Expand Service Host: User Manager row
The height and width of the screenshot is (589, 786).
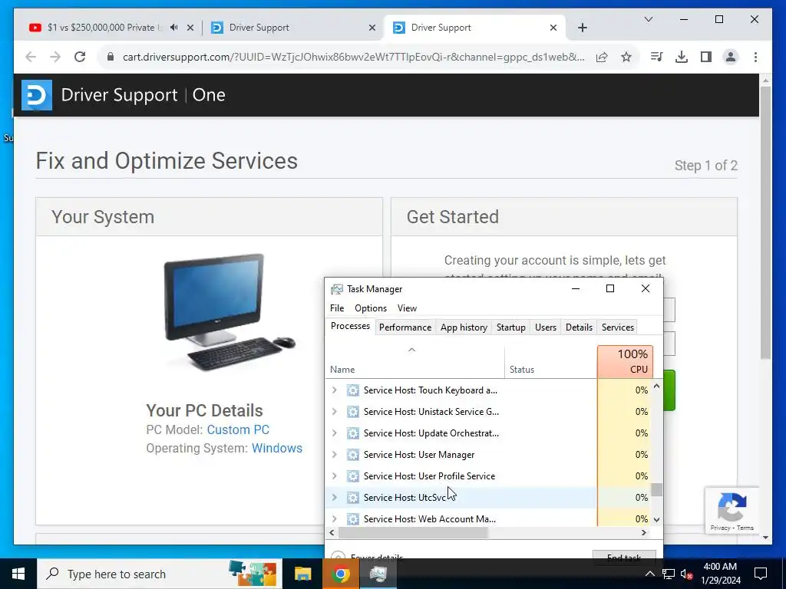pos(335,454)
